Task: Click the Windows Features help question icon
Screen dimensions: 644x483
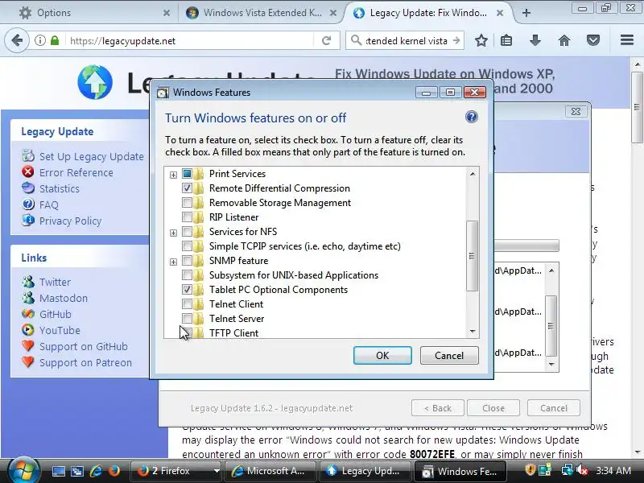Action: pyautogui.click(x=472, y=117)
